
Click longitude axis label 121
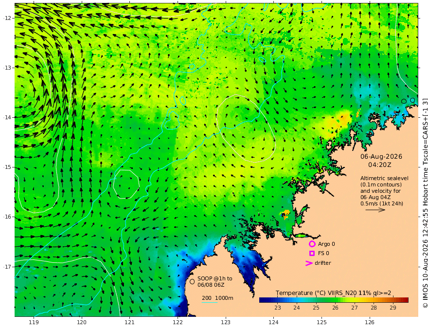tap(130, 323)
